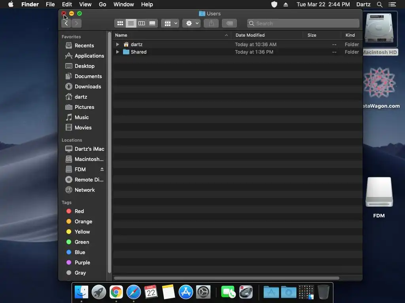405x303 pixels.
Task: Switch Finder to icon view
Action: 120,23
